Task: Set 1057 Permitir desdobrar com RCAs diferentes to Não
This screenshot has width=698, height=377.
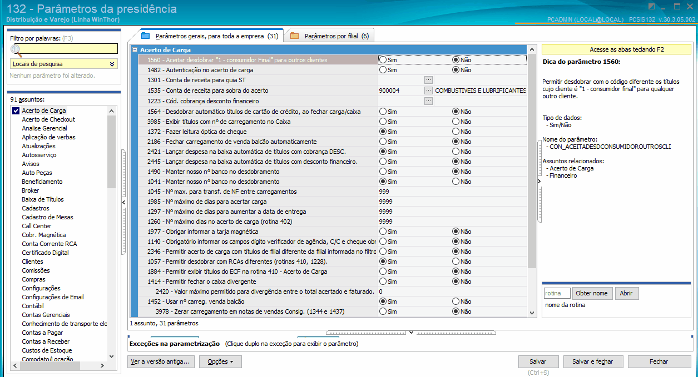Action: [456, 262]
